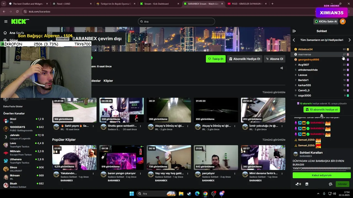Image resolution: width=353 pixels, height=198 pixels.
Task: Click the Takip Et follow button
Action: (216, 59)
